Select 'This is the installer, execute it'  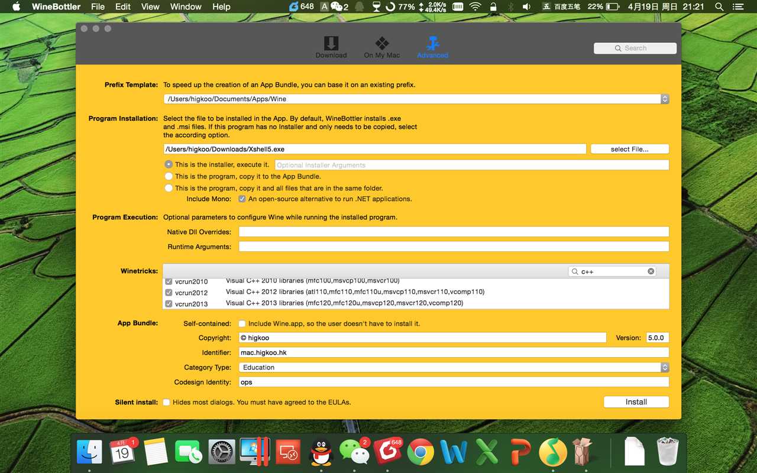coord(169,164)
